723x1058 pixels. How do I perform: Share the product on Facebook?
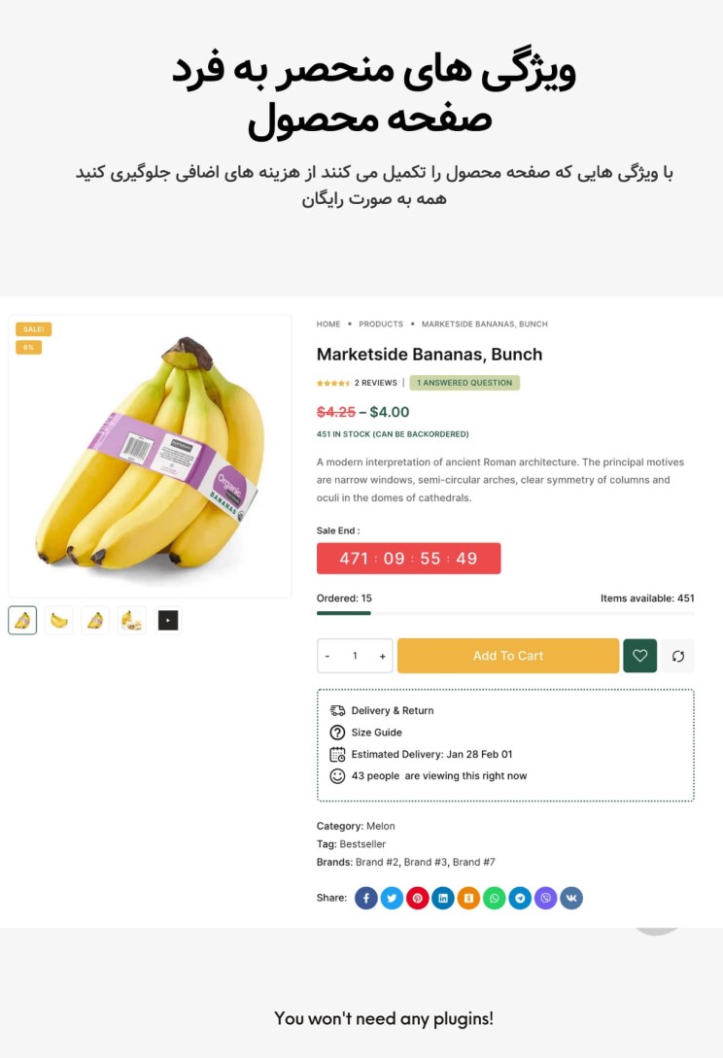point(365,898)
